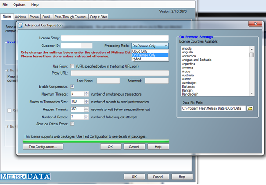Switch to the Email tab
This screenshot has height=185, width=266.
click(x=46, y=17)
